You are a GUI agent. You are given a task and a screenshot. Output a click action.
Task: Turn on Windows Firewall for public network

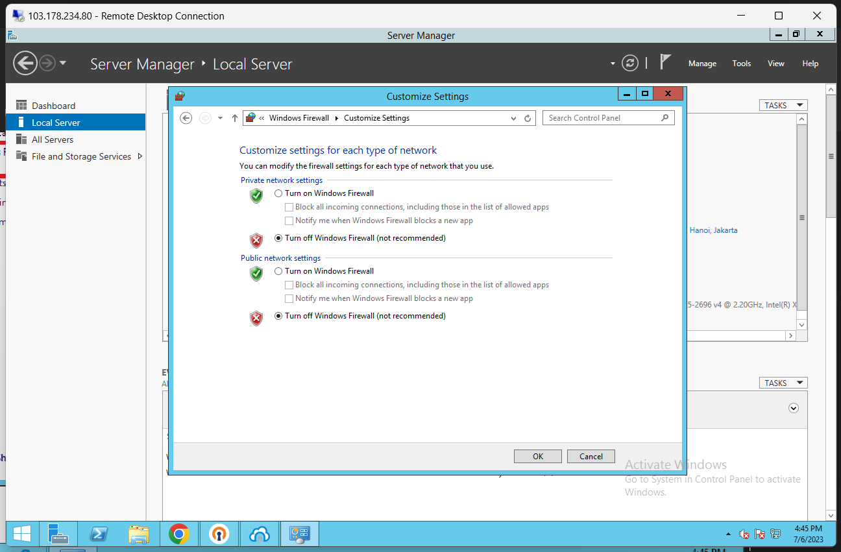point(278,271)
